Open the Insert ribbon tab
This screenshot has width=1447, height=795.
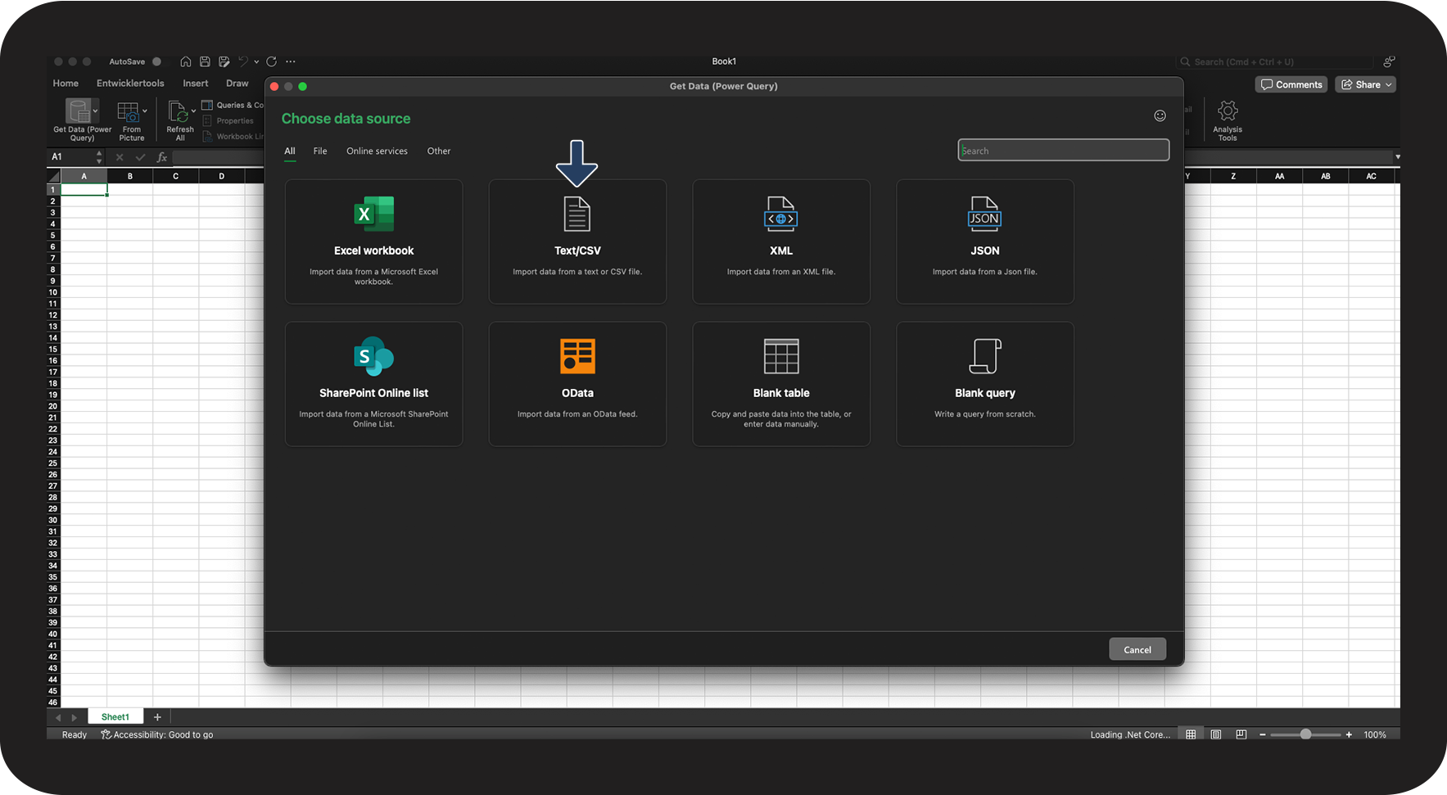195,84
